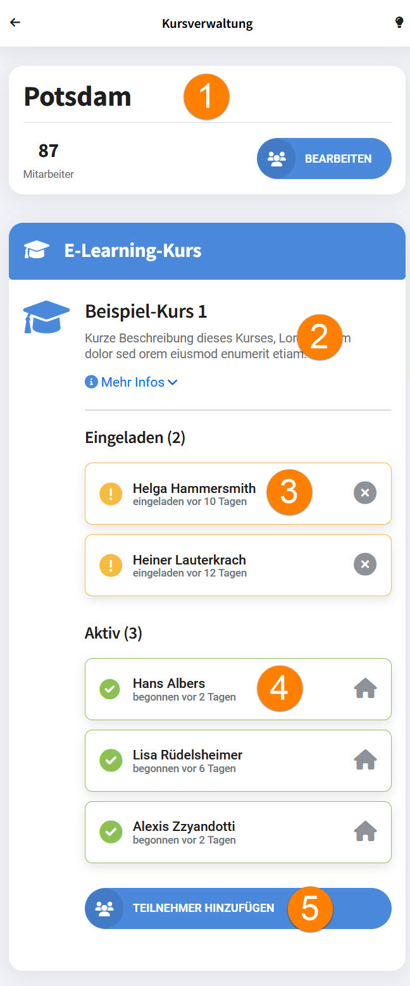Click the graduation cap beside Beispiel-Kurs 1

coord(46,317)
